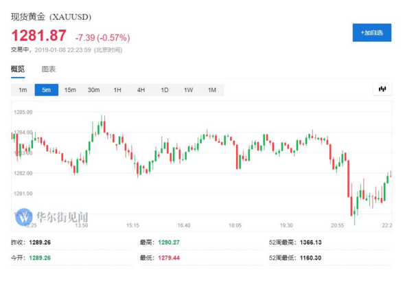Click the current price 1281.87
416x283 pixels.
[38, 36]
